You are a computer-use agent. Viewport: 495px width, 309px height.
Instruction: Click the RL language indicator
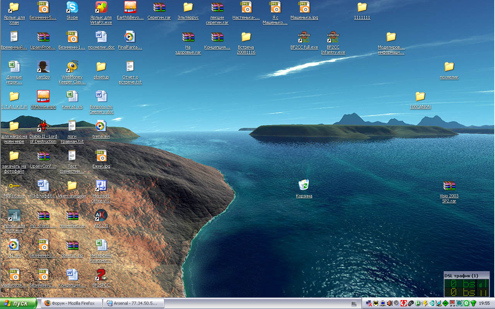click(x=354, y=304)
